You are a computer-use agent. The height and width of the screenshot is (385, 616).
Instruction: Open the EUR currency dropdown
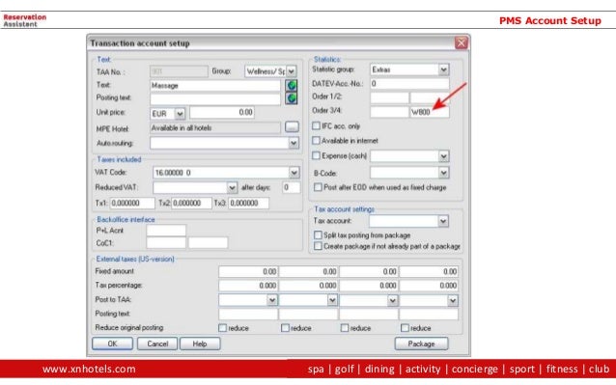[180, 114]
